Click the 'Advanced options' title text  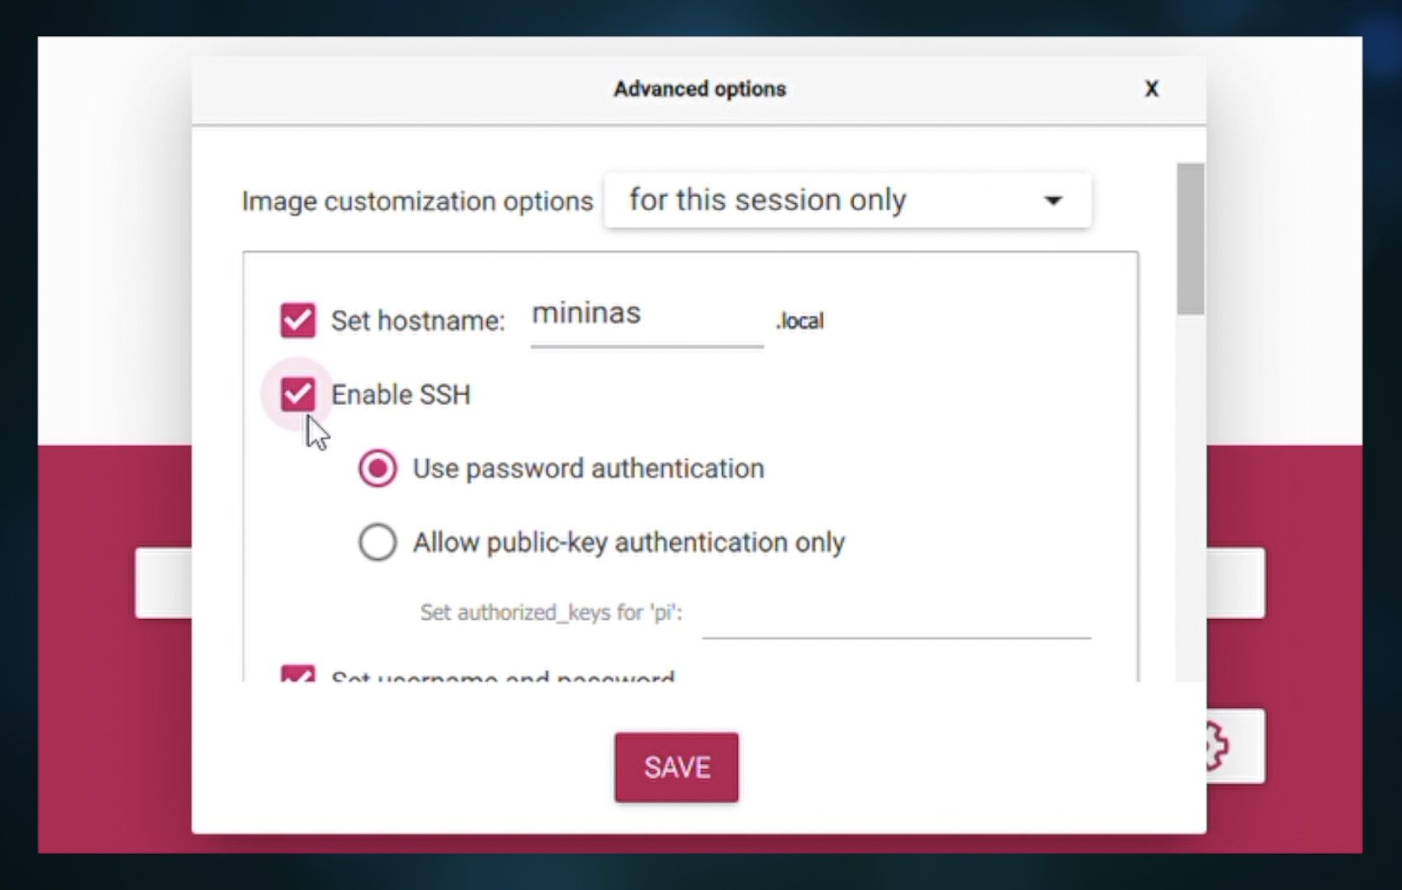[x=699, y=89]
